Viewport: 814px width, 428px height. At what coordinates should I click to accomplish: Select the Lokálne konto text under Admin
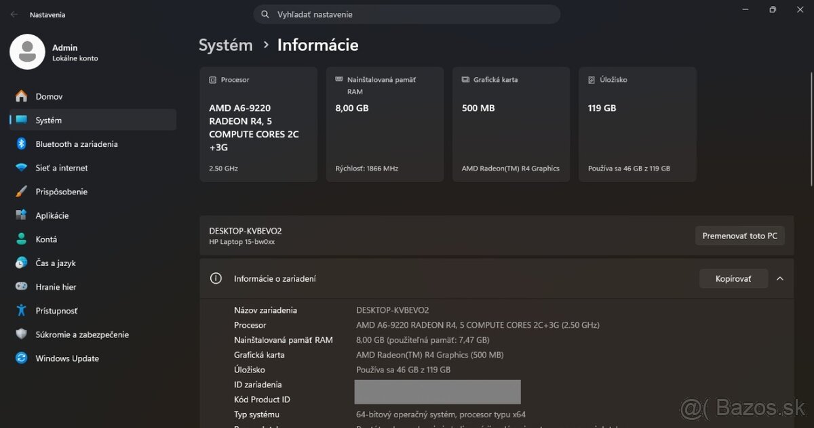pos(75,58)
